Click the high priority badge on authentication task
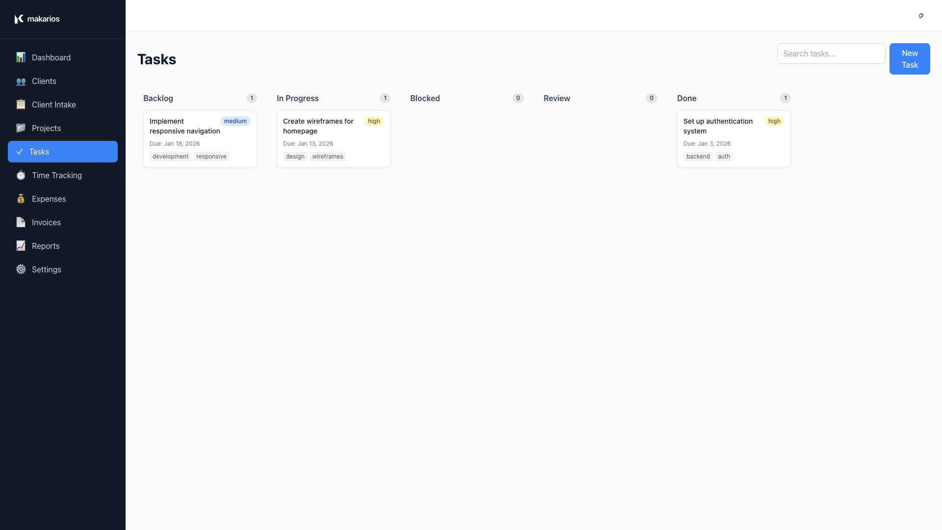The image size is (942, 530). click(774, 121)
